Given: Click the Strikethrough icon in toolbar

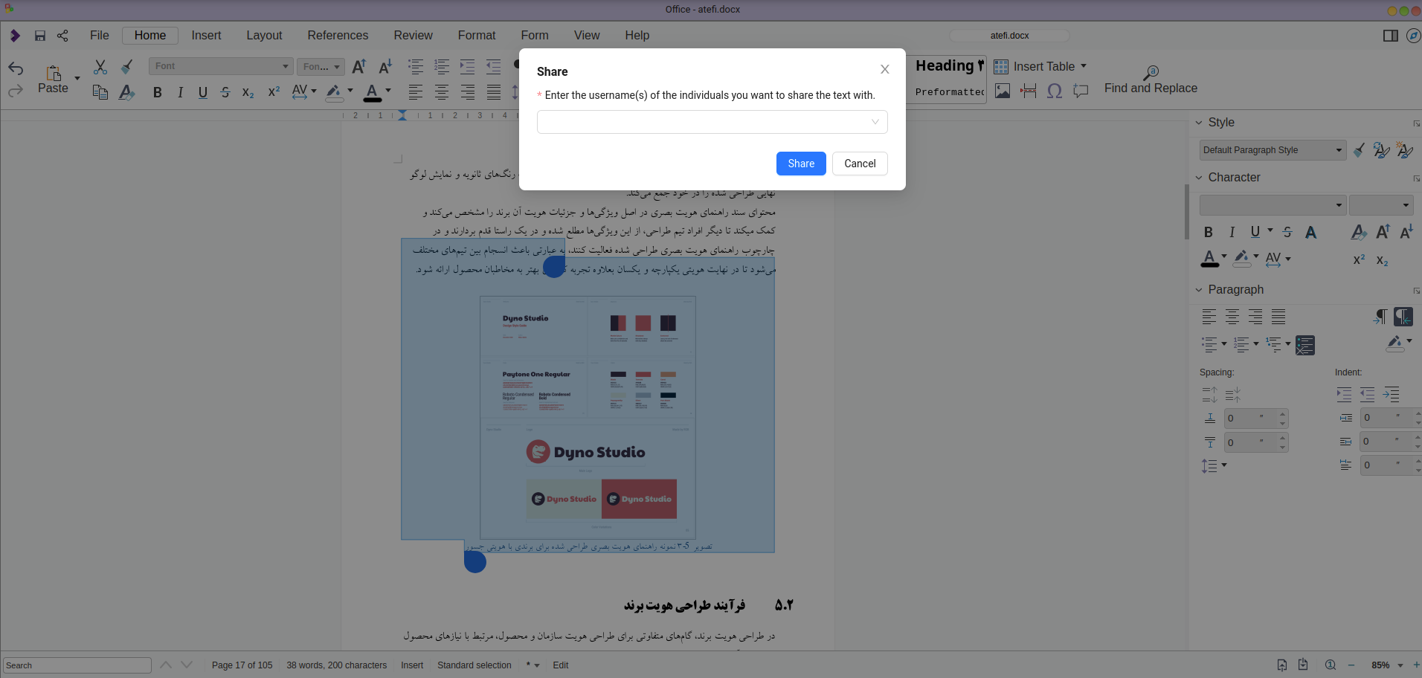Looking at the screenshot, I should coord(225,92).
